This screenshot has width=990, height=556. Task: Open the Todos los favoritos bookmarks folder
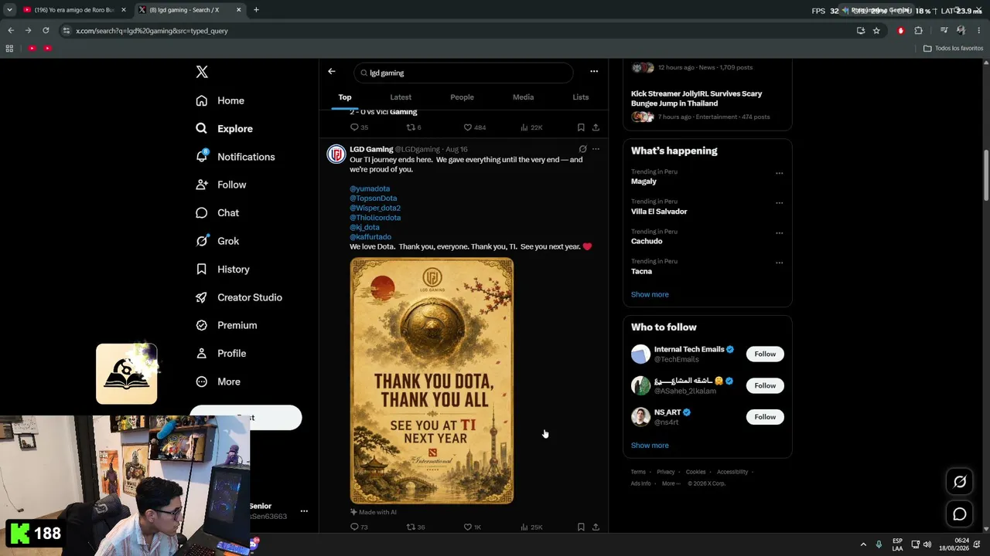click(x=953, y=48)
